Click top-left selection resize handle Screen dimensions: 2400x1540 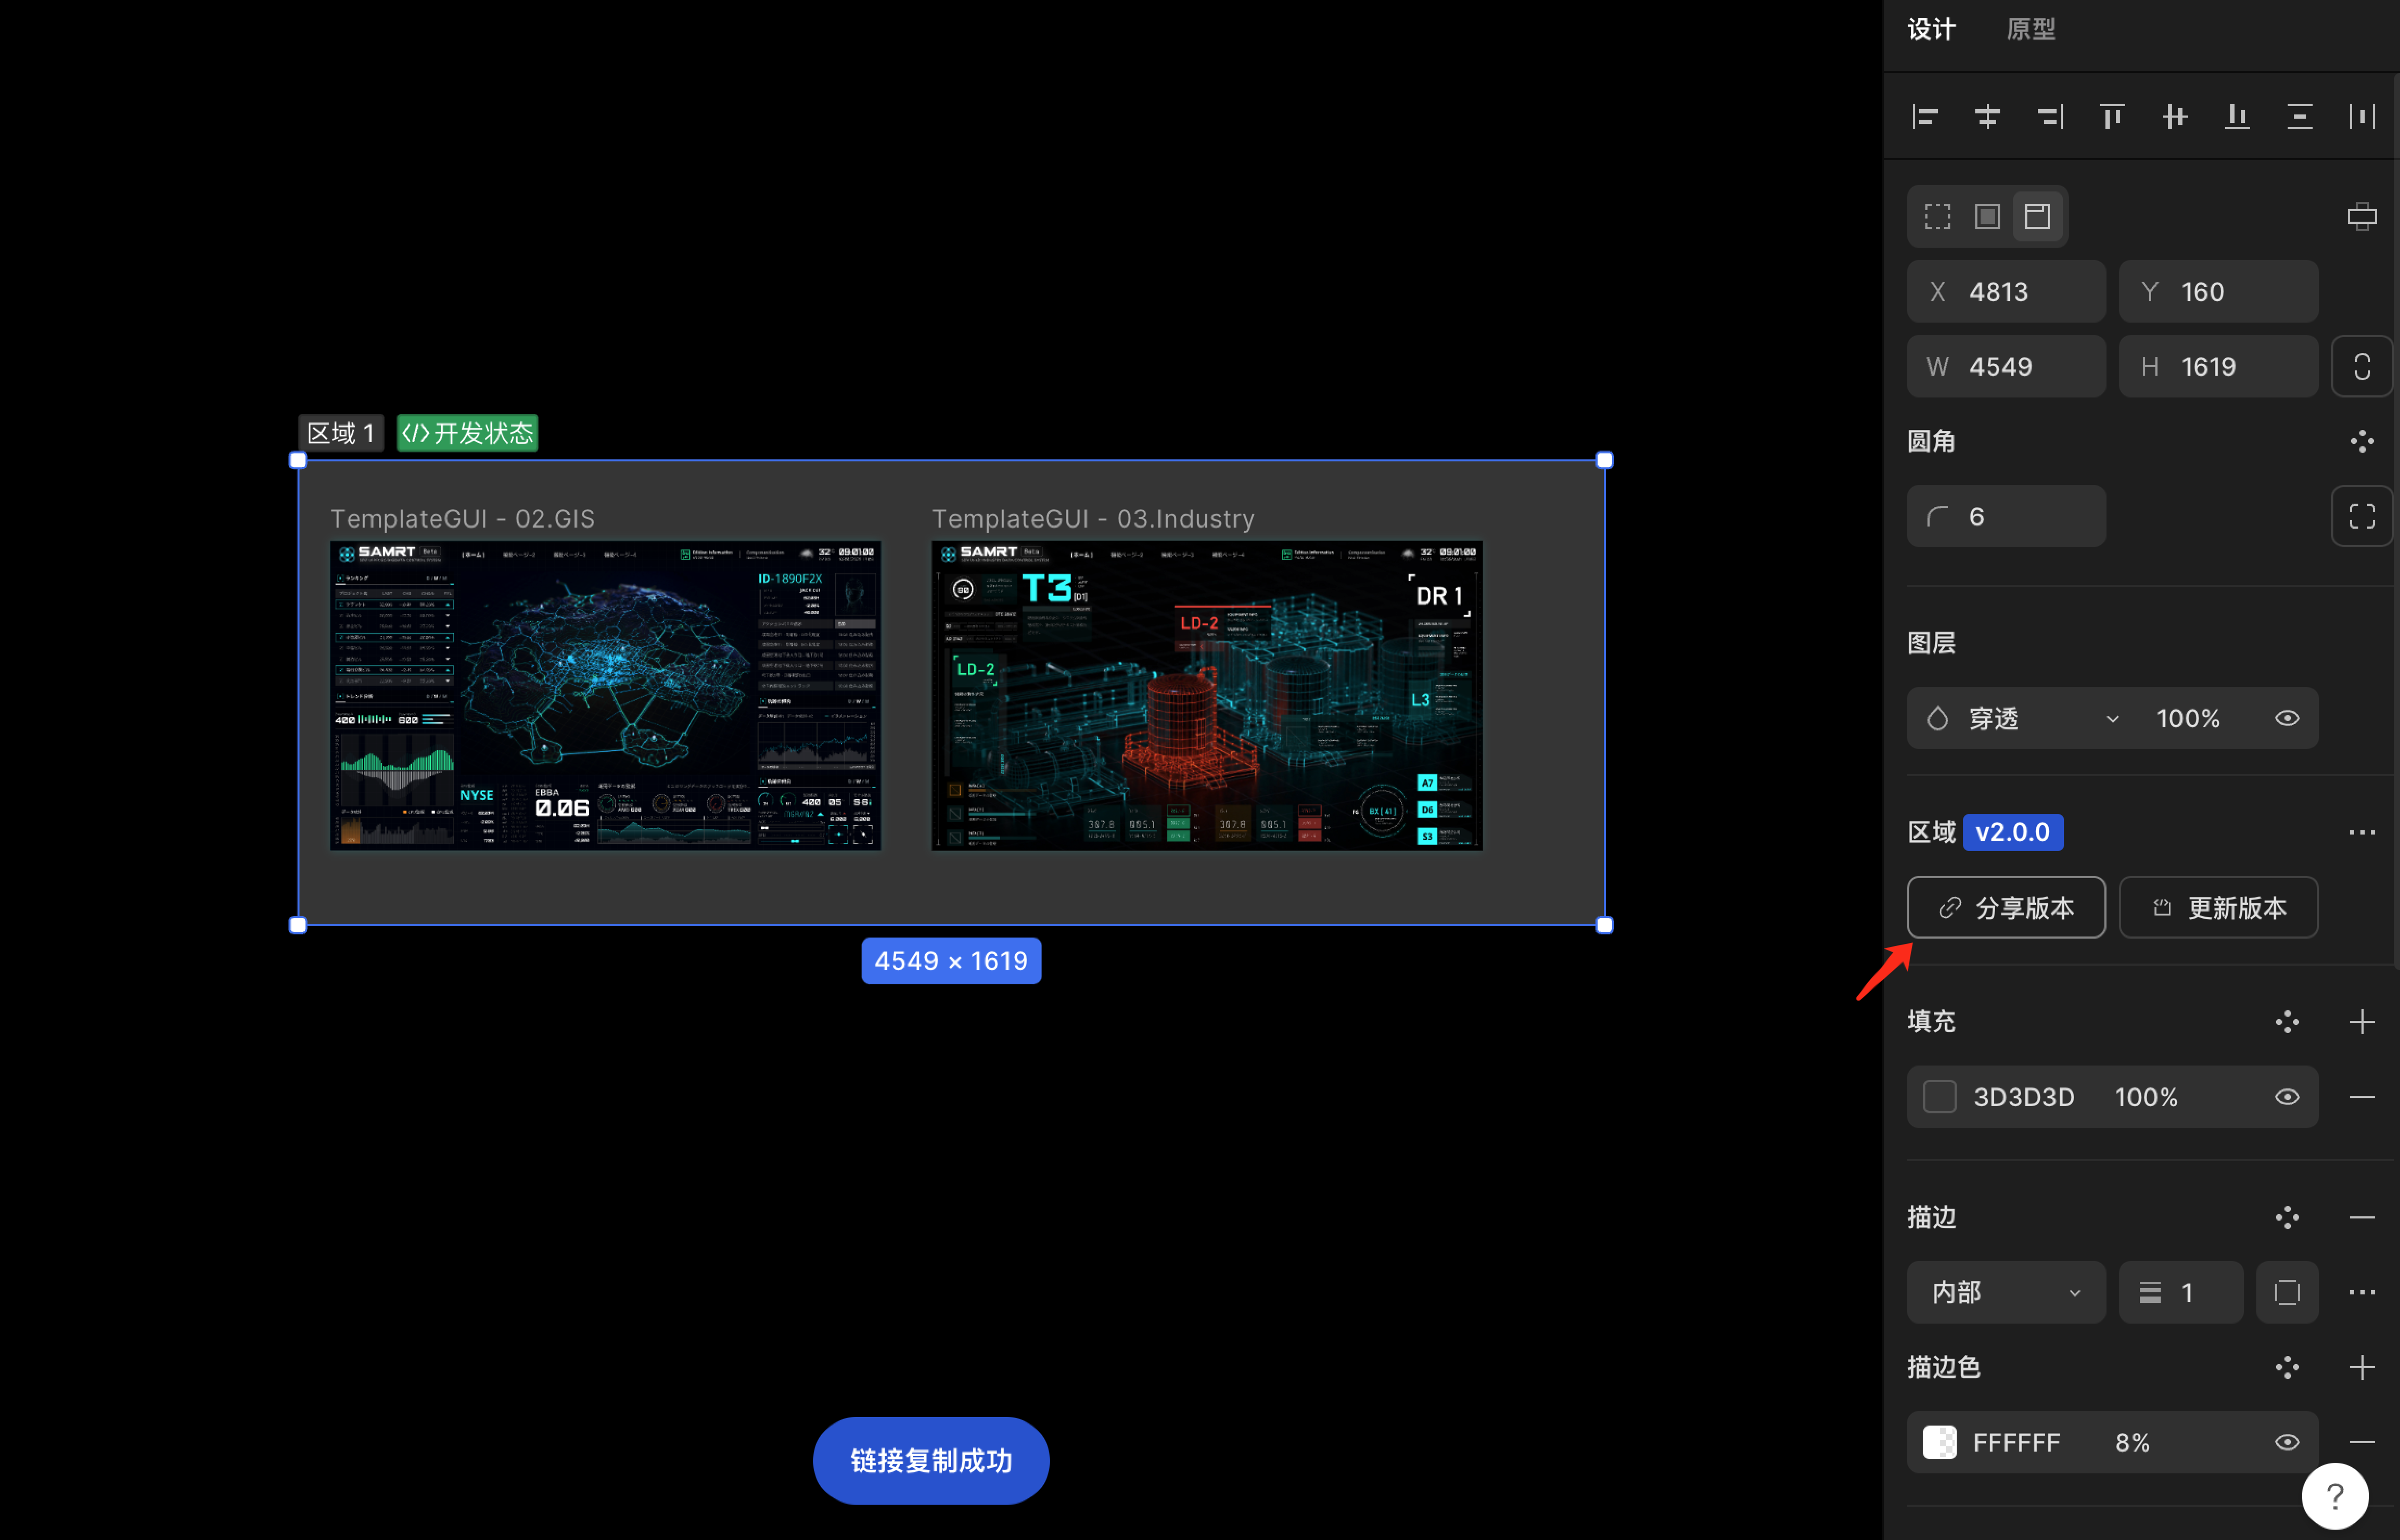298,460
